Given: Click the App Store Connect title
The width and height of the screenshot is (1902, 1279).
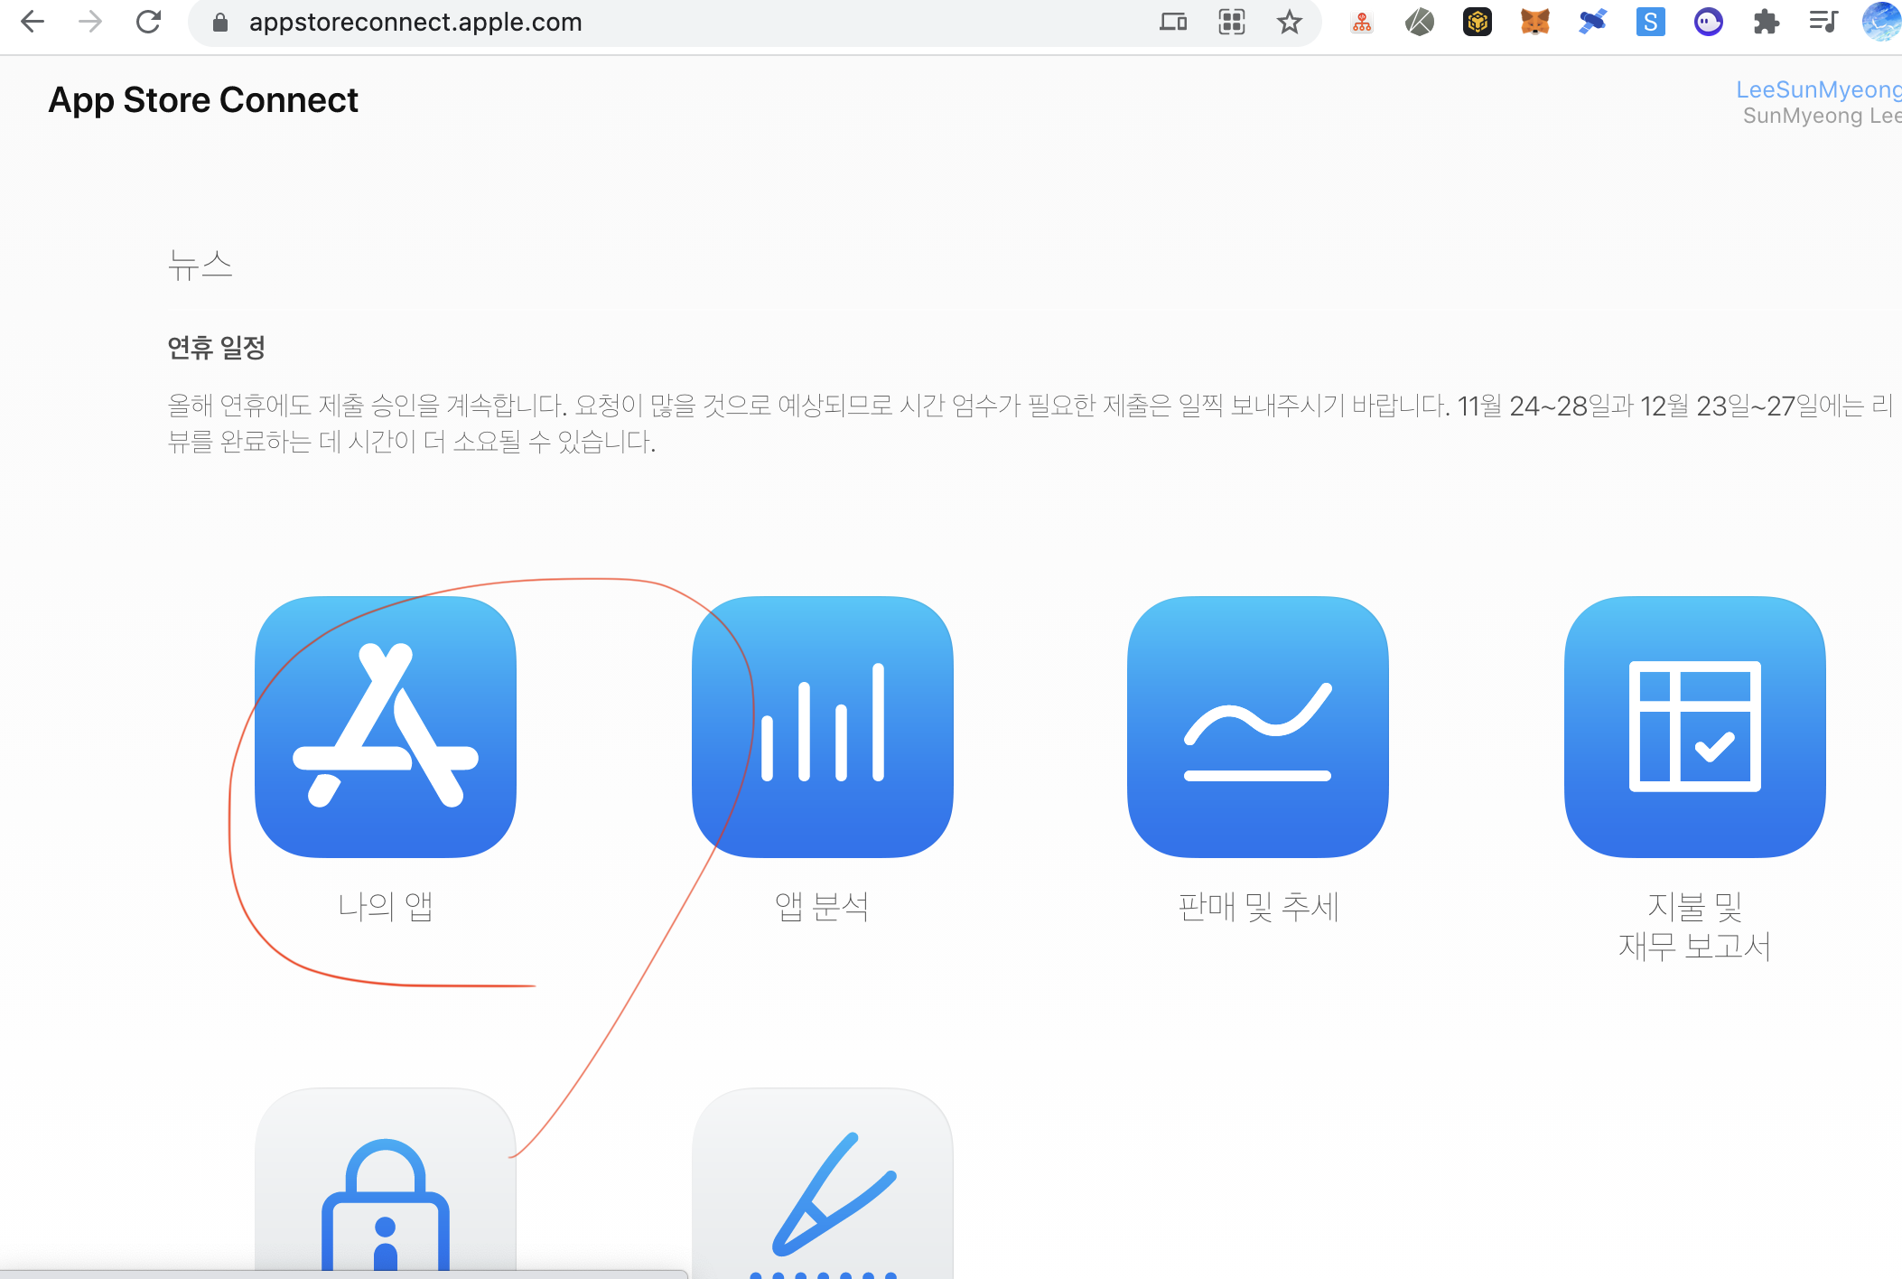Looking at the screenshot, I should click(x=203, y=100).
